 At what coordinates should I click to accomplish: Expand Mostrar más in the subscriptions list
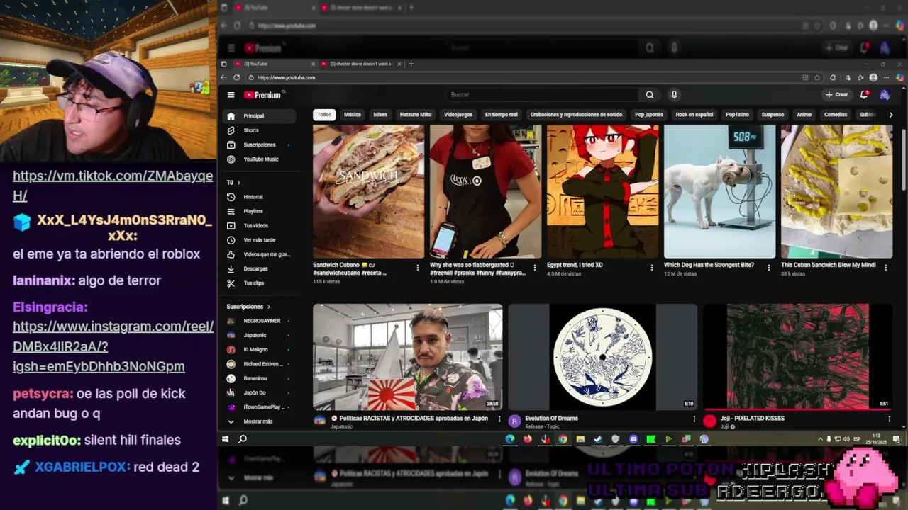(259, 421)
